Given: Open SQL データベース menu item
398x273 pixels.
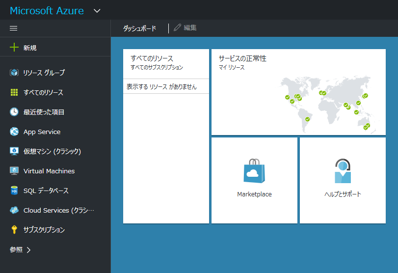Looking at the screenshot, I should pyautogui.click(x=46, y=191).
